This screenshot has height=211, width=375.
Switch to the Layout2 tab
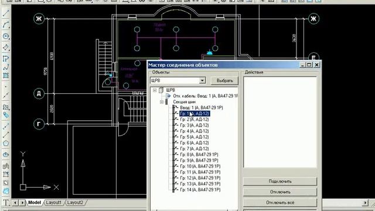click(75, 203)
